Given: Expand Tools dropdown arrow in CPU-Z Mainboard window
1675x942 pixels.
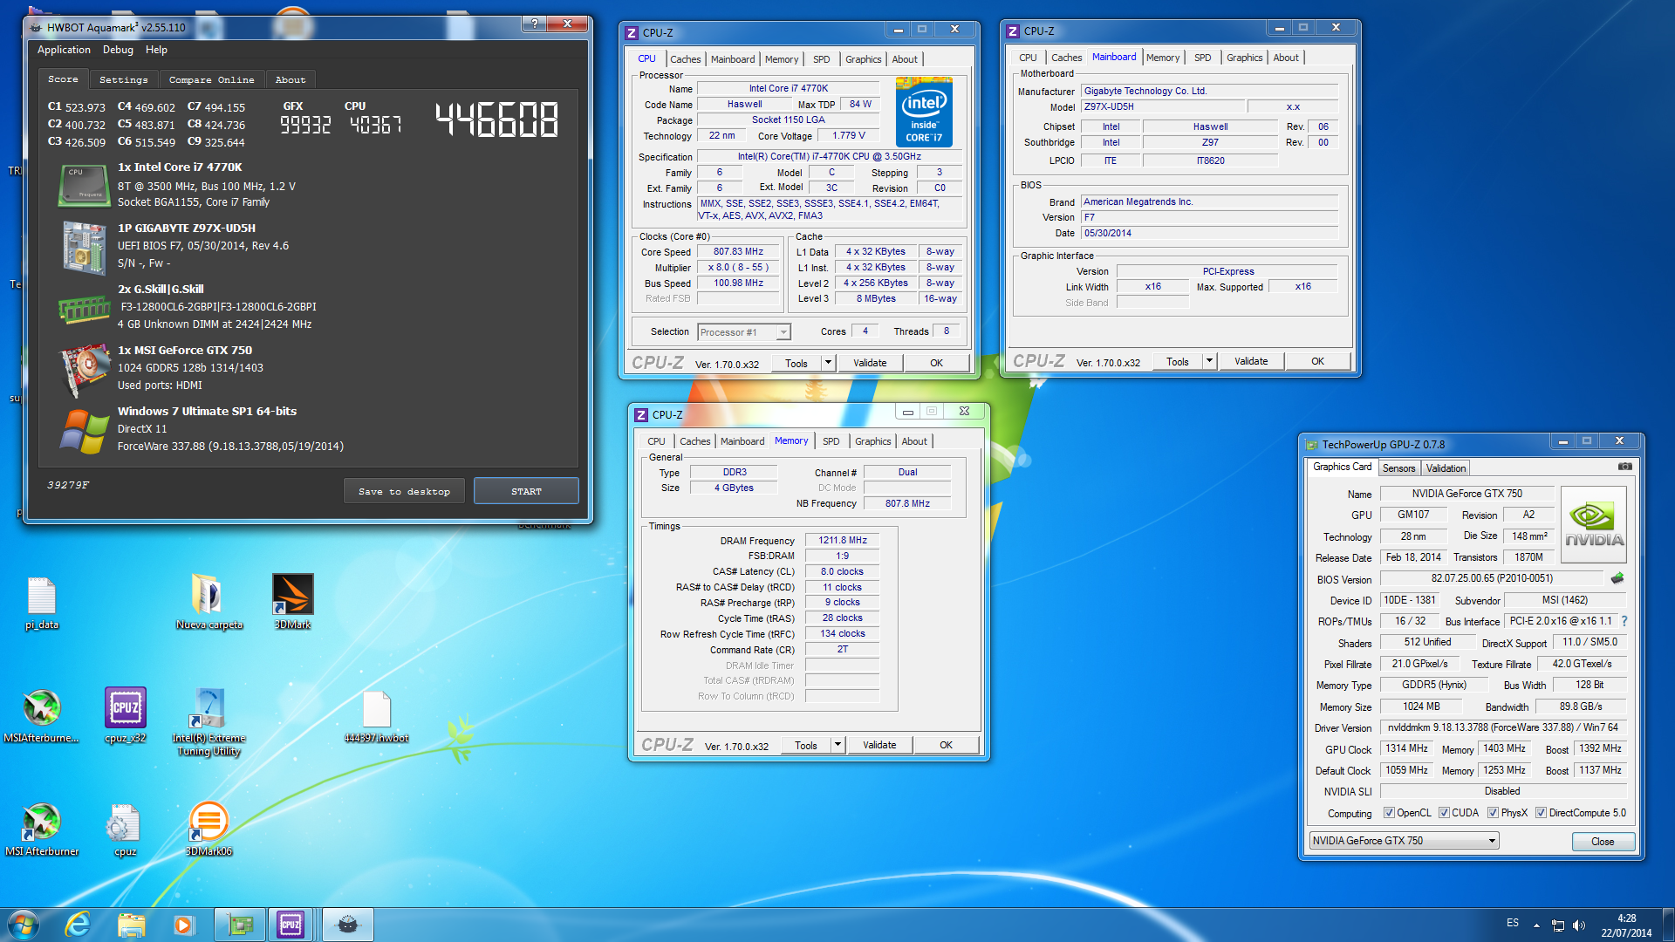Looking at the screenshot, I should click(1209, 361).
